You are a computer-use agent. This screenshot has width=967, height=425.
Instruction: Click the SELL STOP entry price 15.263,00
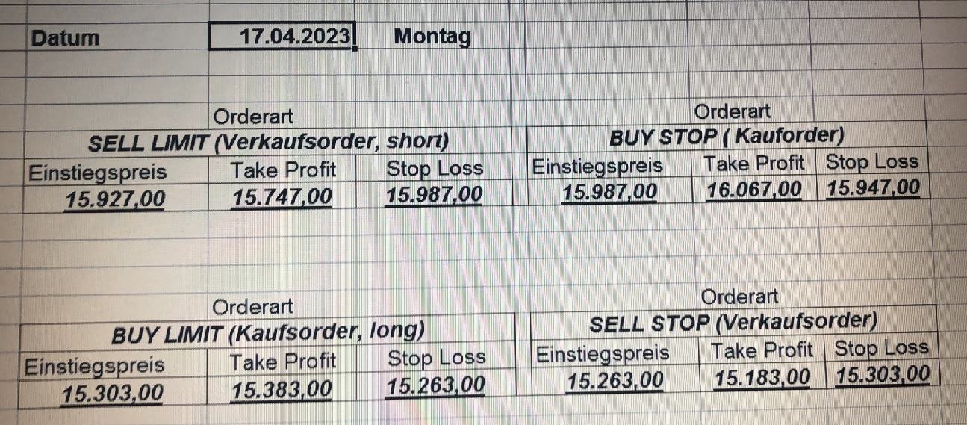615,380
